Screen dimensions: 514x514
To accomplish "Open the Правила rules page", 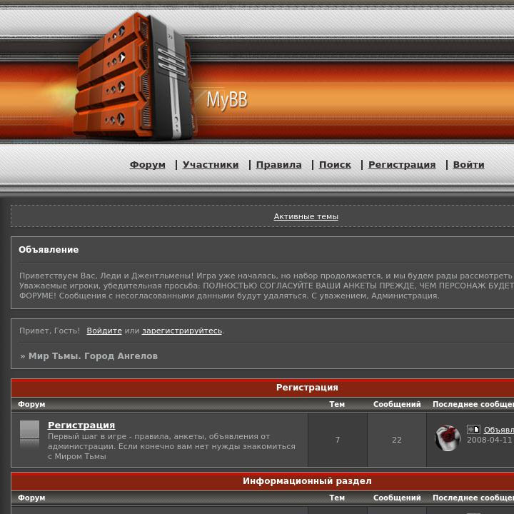I will (278, 165).
